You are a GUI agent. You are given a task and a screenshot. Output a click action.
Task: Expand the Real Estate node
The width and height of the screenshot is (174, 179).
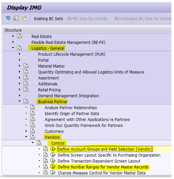(13, 36)
